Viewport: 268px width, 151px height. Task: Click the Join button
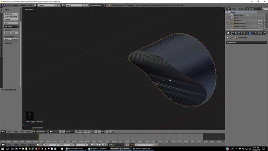(11, 23)
